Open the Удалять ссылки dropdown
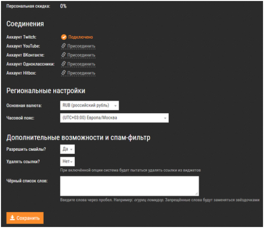 [68, 161]
